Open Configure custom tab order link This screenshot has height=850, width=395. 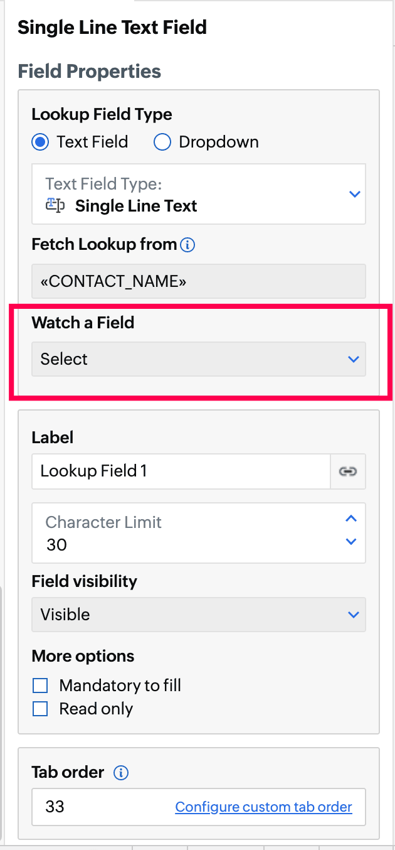[x=263, y=807]
